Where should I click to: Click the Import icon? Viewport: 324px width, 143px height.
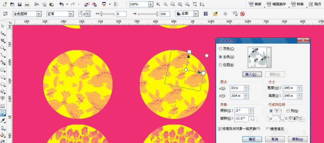87,4
